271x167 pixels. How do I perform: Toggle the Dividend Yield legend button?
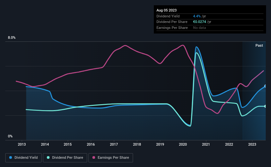click(23, 158)
